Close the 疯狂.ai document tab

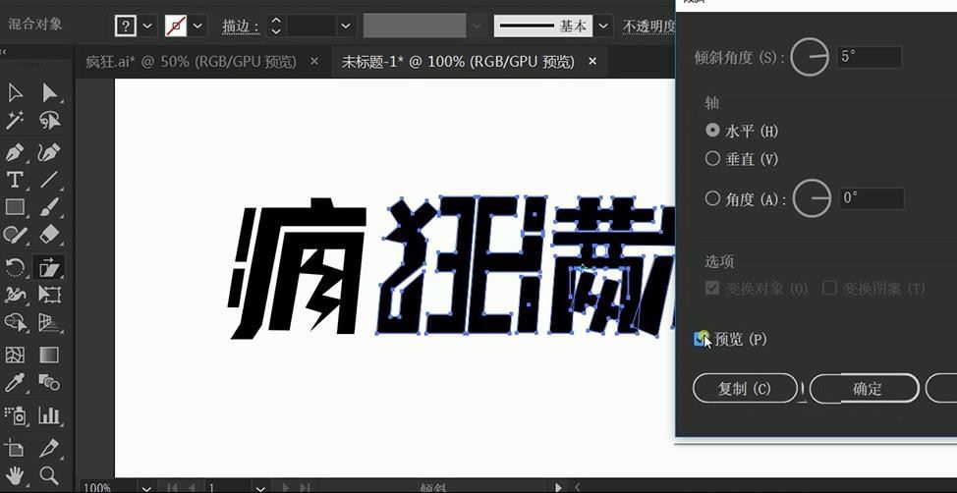(x=314, y=62)
